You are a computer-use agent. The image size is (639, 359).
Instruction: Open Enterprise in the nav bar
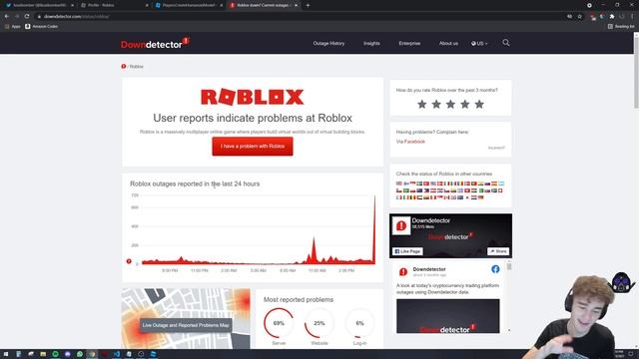pyautogui.click(x=409, y=43)
